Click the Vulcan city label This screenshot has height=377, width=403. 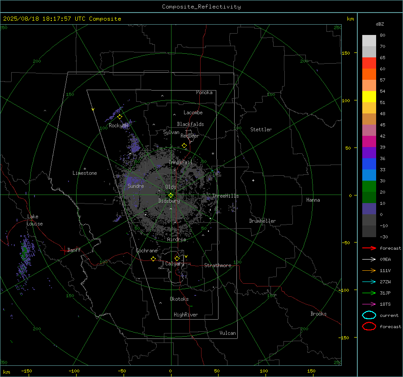pos(228,333)
